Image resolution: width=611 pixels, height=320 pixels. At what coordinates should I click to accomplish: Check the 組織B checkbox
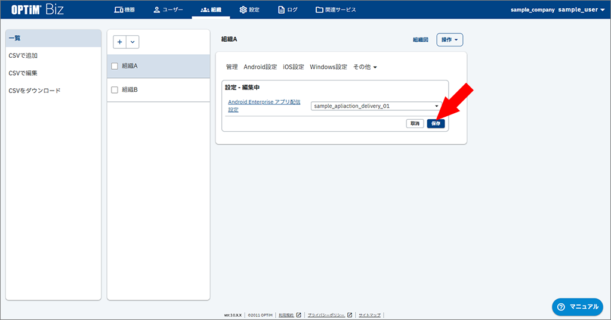115,90
